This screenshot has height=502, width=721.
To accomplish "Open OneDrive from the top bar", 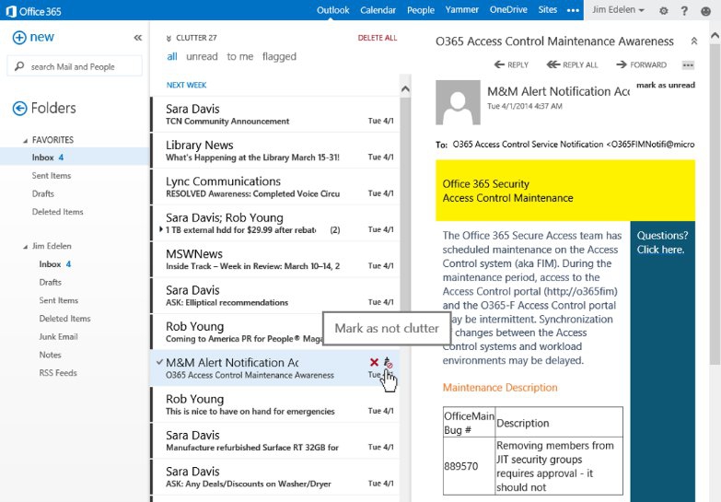I will click(x=508, y=9).
